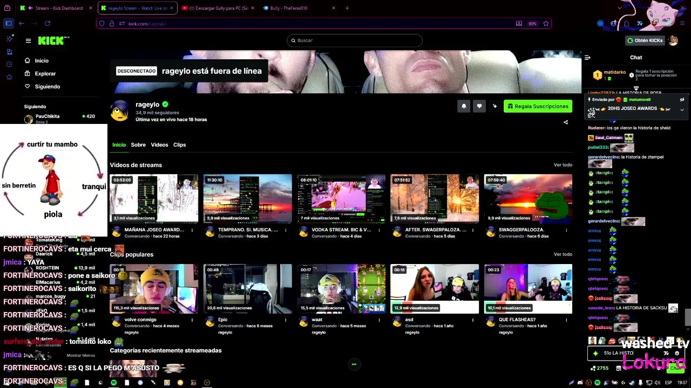This screenshot has width=691, height=388.
Task: Open Spotify from the taskbar
Action: point(113,383)
